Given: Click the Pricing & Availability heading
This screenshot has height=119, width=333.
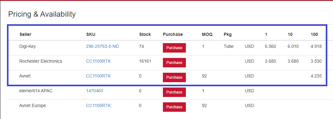Looking at the screenshot, I should point(42,14).
